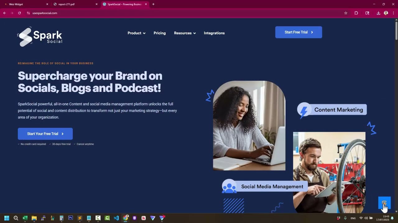Open the Chrome profile avatar

pyautogui.click(x=386, y=13)
